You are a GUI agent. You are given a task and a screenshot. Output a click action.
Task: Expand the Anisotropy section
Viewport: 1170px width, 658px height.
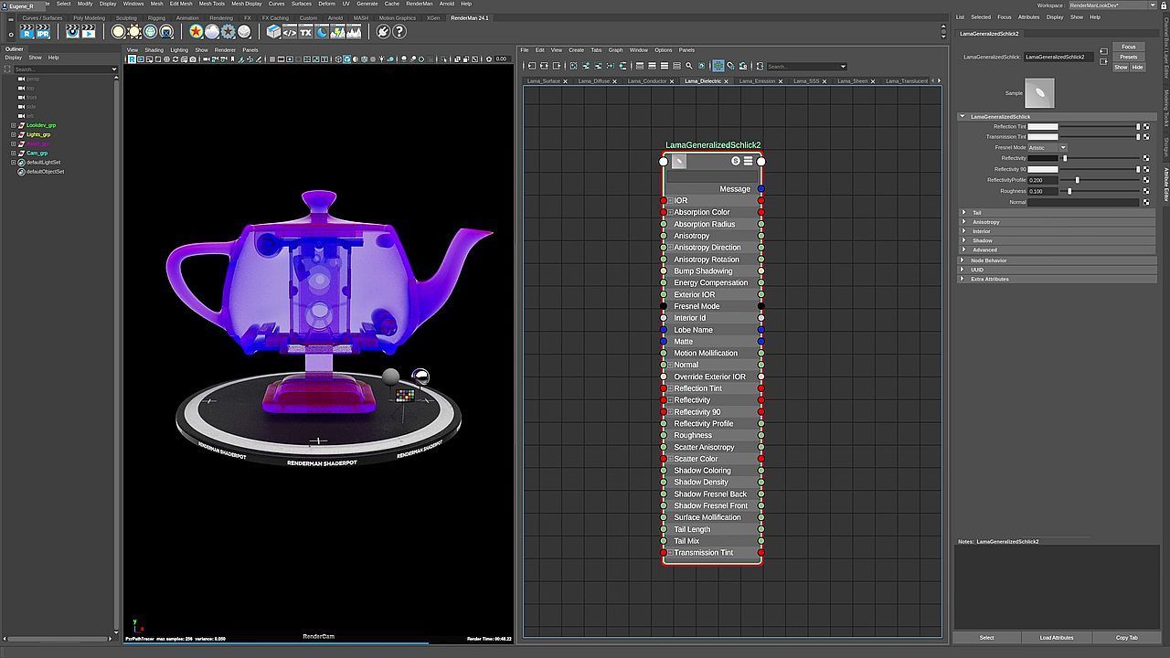(x=963, y=222)
